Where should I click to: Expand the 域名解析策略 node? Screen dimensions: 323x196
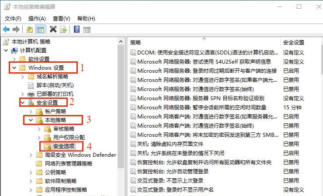click(22, 77)
